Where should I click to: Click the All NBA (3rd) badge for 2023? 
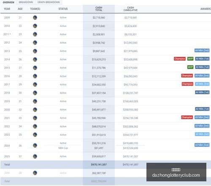[x=202, y=134]
